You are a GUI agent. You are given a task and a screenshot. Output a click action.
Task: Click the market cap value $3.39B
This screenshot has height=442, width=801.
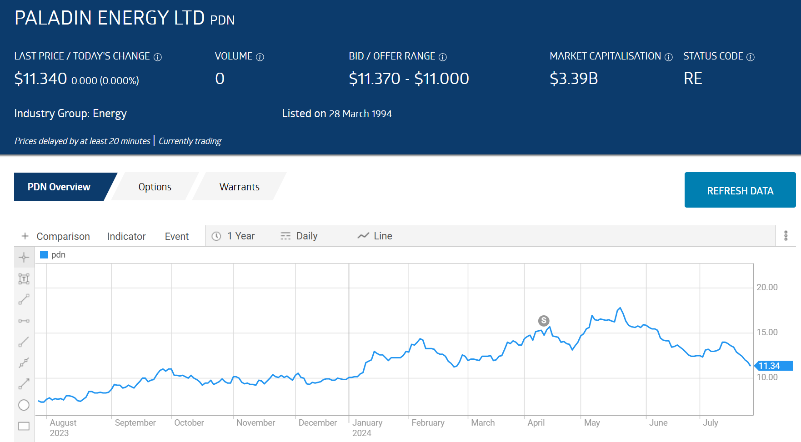(574, 79)
